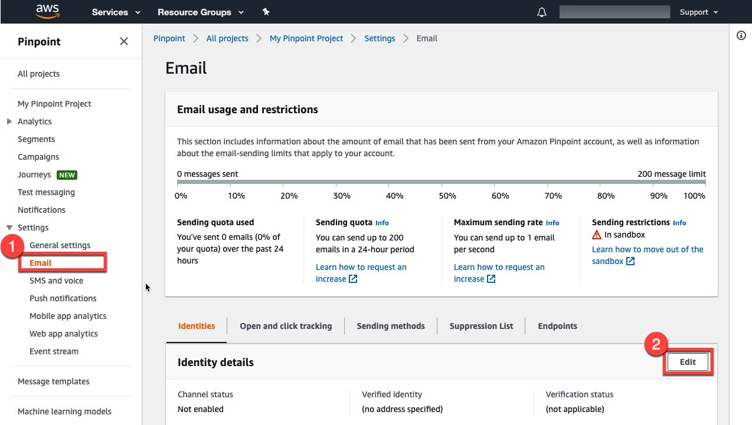Open Event stream settings
Viewport: 752px width, 425px height.
pos(54,351)
